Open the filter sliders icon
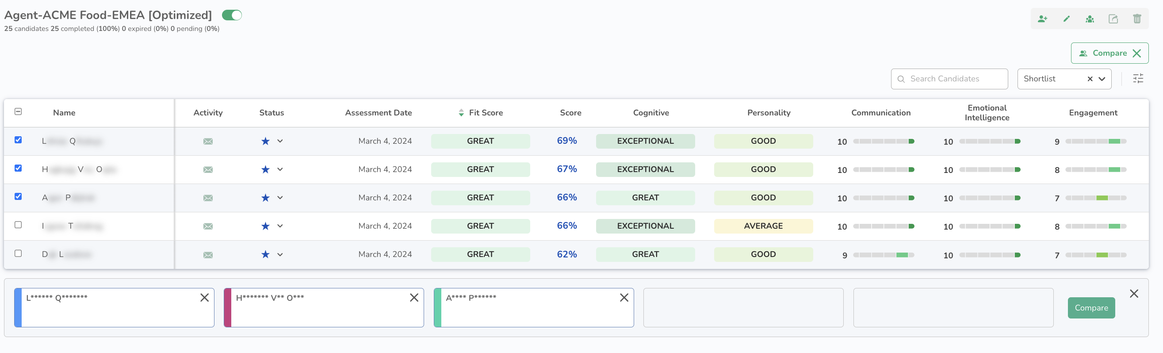This screenshot has width=1163, height=353. [x=1138, y=79]
